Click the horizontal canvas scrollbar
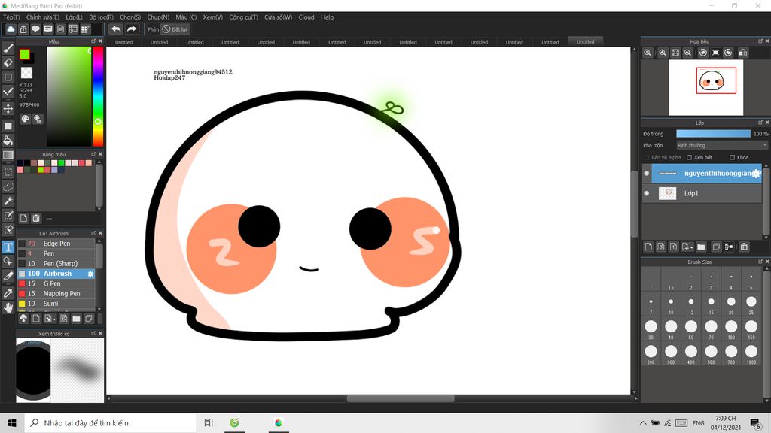 [401, 398]
